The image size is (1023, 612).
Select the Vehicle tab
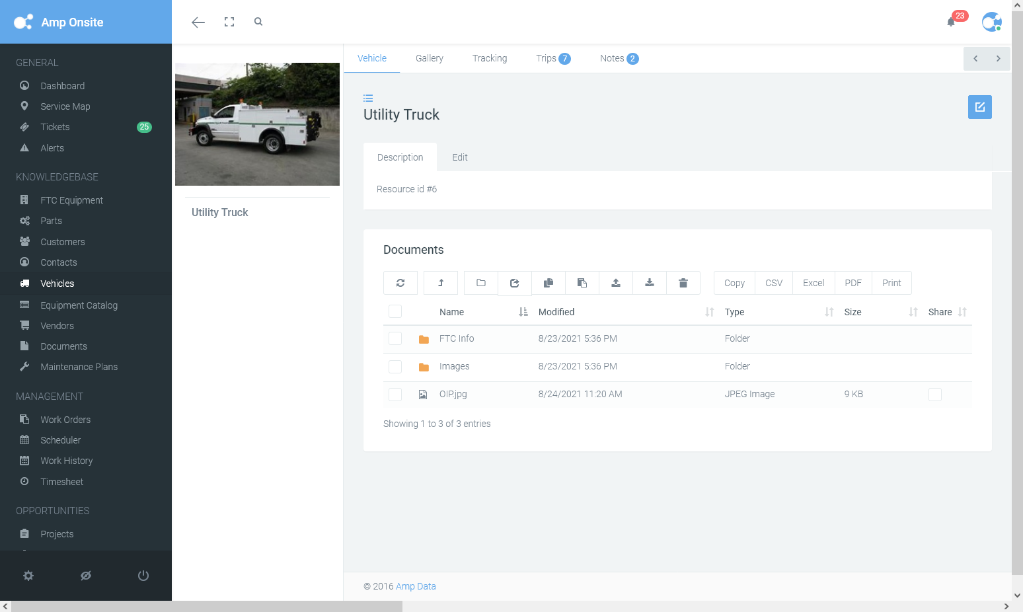click(372, 58)
